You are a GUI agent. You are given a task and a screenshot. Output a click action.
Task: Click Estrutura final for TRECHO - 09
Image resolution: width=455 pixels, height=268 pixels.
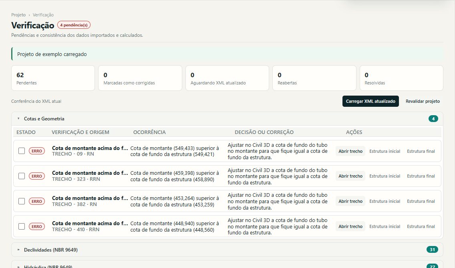click(x=421, y=151)
